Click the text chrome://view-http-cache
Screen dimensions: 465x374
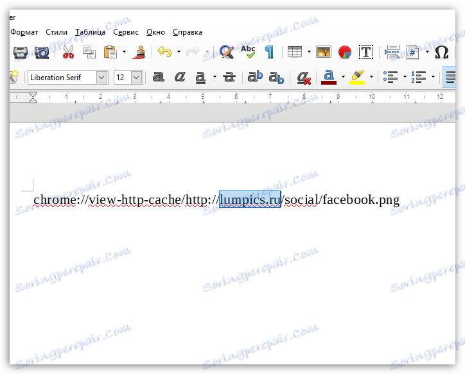107,200
